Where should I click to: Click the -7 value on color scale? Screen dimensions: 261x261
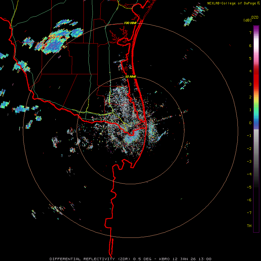249,213
